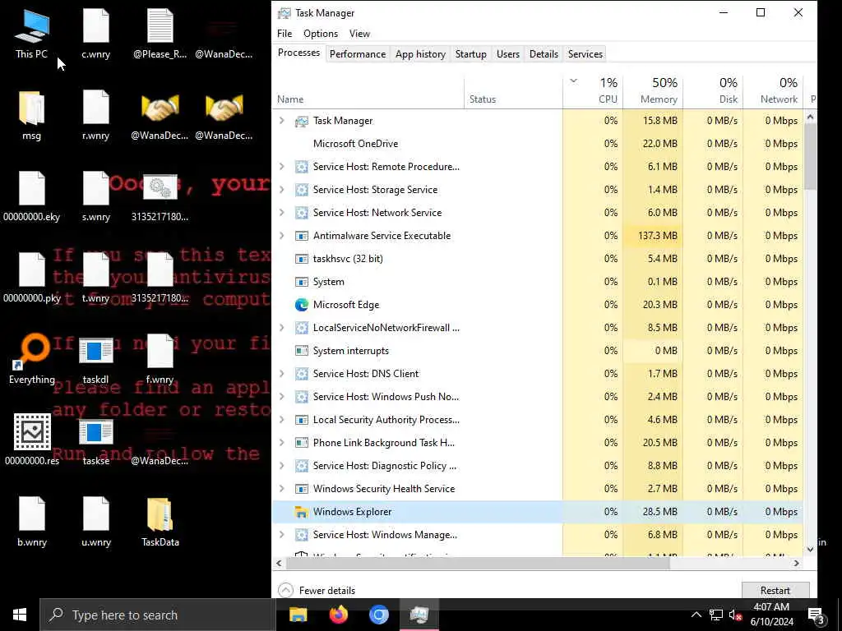Expand LocalServiceNoNetworkFirewall row
Viewport: 842px width, 631px height.
point(282,327)
